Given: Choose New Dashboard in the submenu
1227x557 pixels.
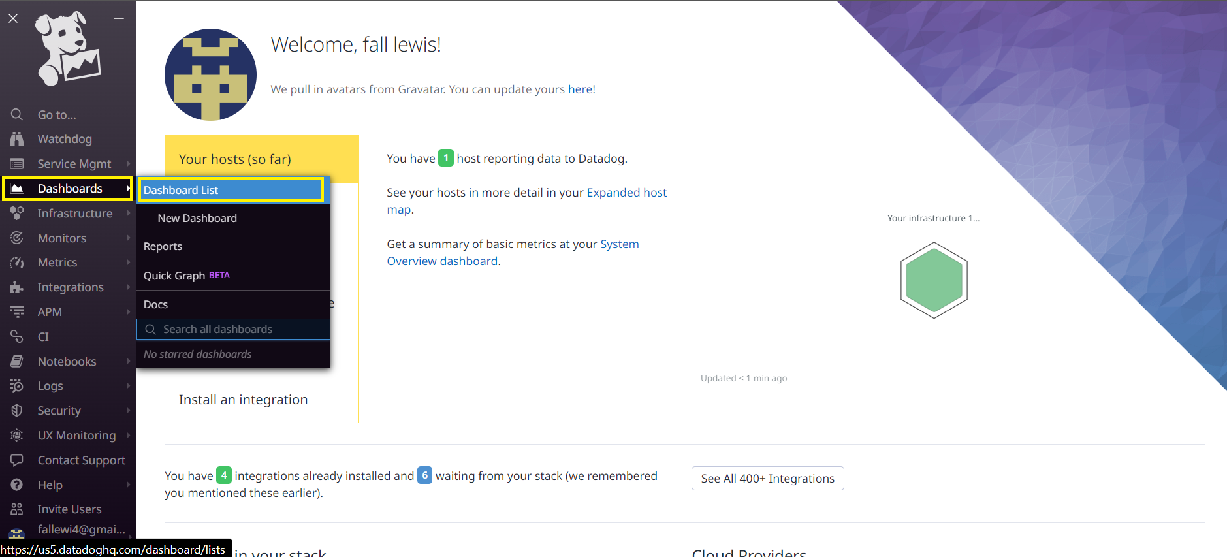Looking at the screenshot, I should [197, 218].
